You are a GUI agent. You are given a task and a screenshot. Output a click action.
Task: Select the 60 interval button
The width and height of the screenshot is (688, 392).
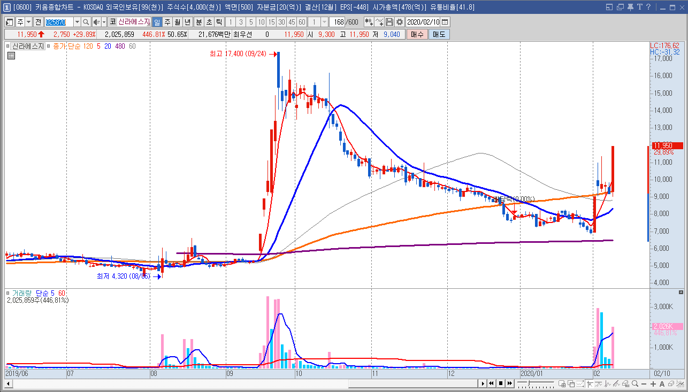pyautogui.click(x=302, y=22)
